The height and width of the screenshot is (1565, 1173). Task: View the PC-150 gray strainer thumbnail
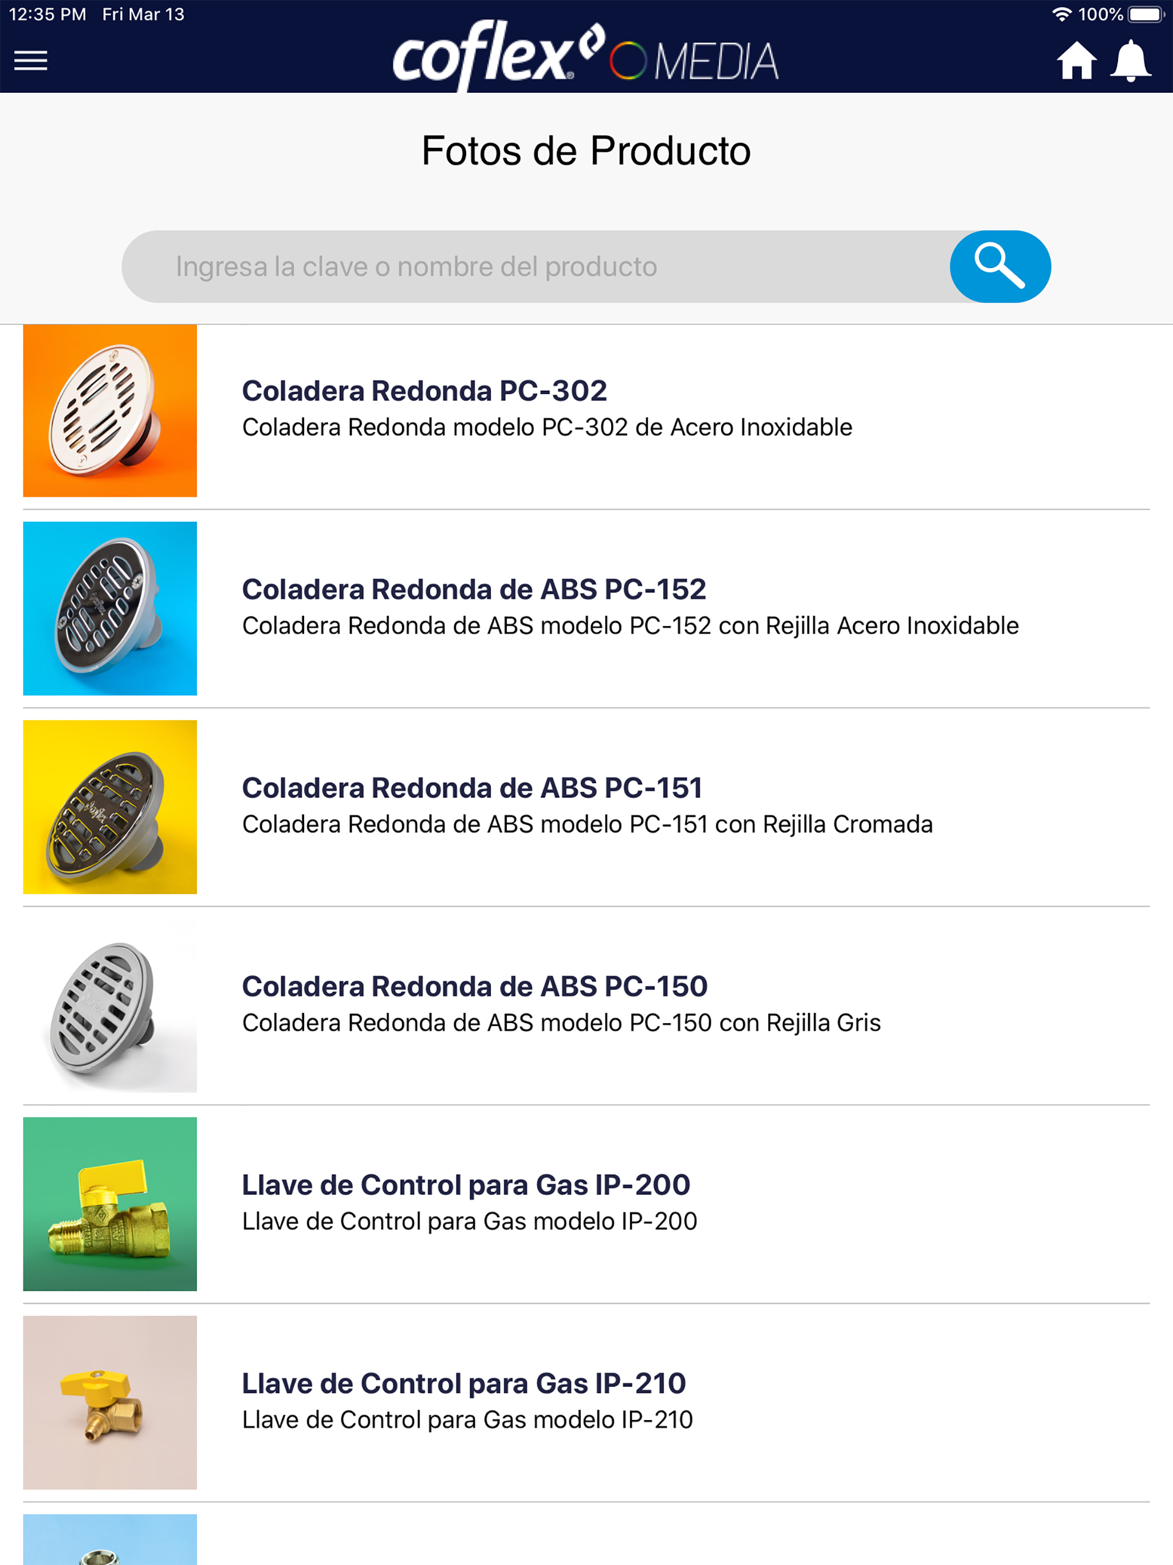(x=109, y=1006)
